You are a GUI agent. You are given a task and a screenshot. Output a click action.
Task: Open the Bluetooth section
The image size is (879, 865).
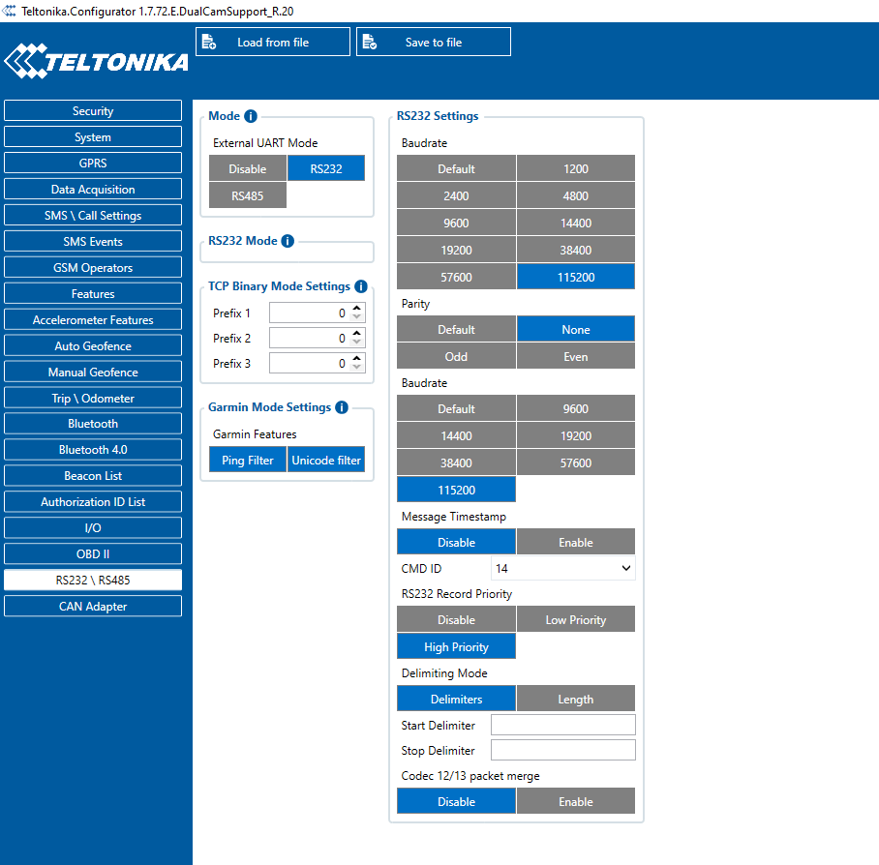coord(93,423)
